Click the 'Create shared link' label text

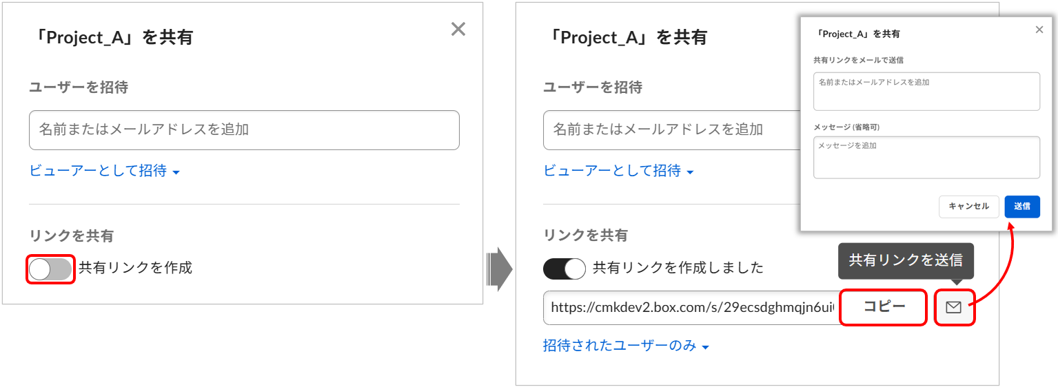(x=136, y=268)
